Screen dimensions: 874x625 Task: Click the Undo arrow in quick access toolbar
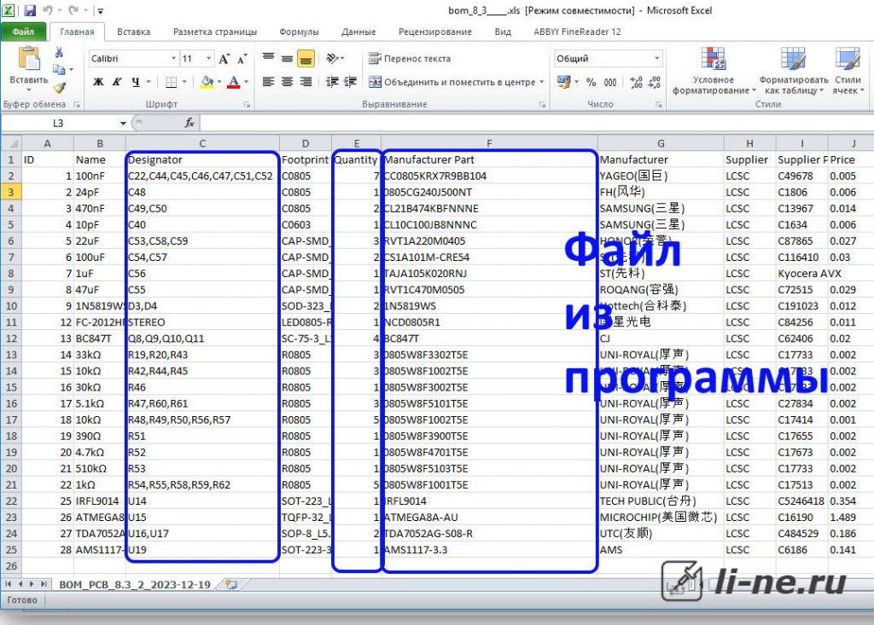[48, 10]
